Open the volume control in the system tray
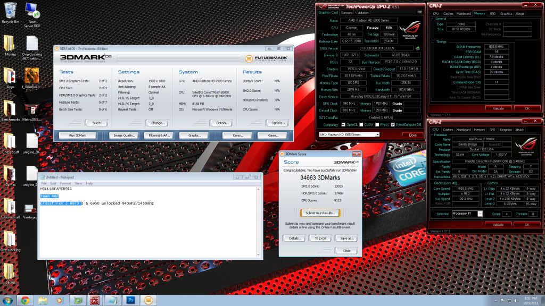The width and height of the screenshot is (545, 306). [516, 301]
